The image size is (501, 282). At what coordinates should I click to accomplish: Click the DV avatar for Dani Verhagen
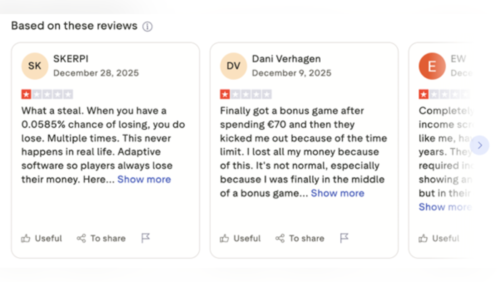coord(233,66)
